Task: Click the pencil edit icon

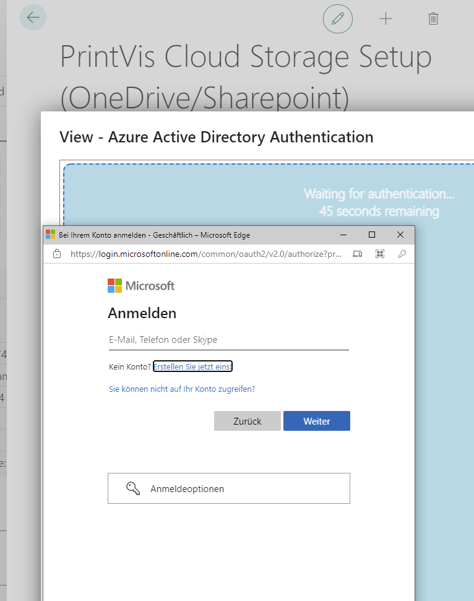Action: [x=337, y=19]
